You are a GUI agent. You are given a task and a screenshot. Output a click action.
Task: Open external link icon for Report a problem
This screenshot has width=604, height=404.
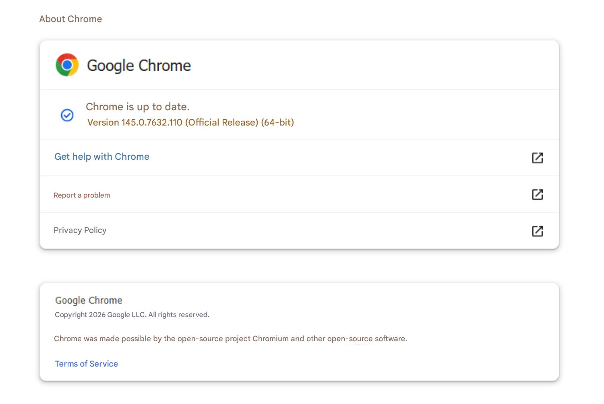[538, 194]
